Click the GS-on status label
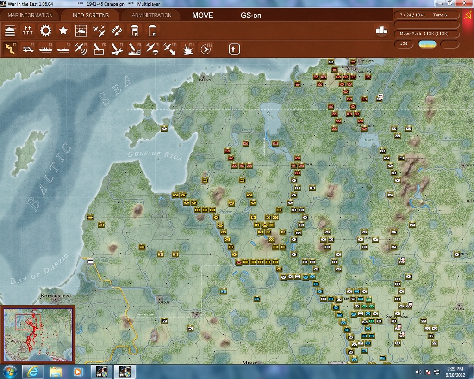The height and width of the screenshot is (379, 474). 251,15
